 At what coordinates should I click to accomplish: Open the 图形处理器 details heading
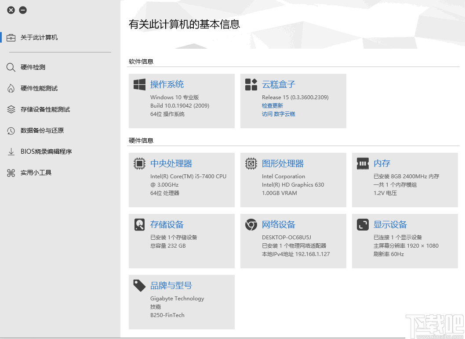pyautogui.click(x=283, y=163)
